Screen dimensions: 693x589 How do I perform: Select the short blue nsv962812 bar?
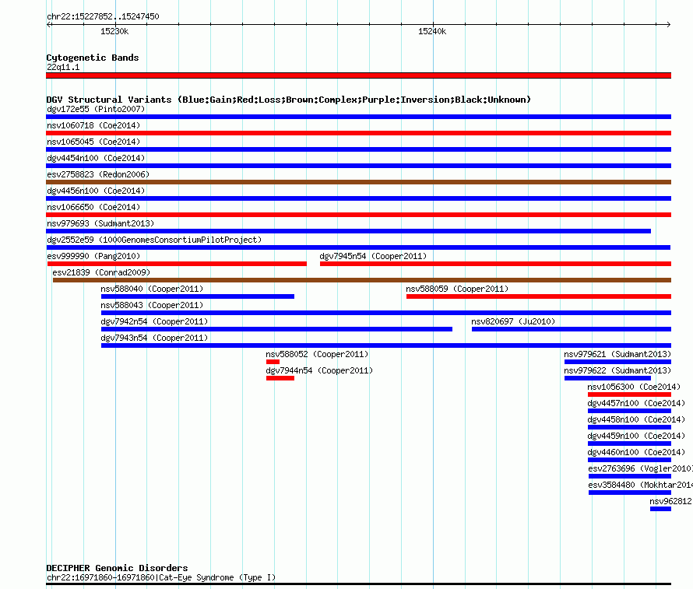click(x=661, y=509)
